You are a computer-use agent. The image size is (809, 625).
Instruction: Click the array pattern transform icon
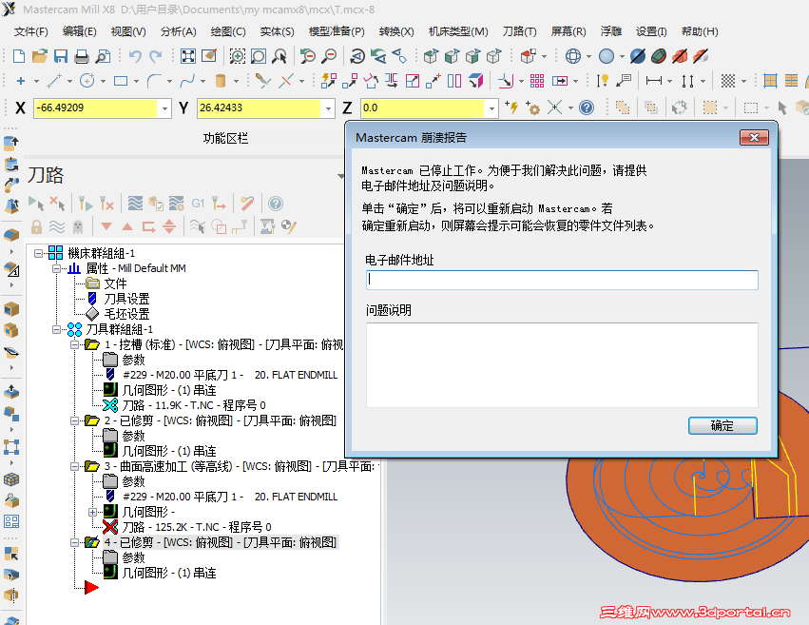537,81
